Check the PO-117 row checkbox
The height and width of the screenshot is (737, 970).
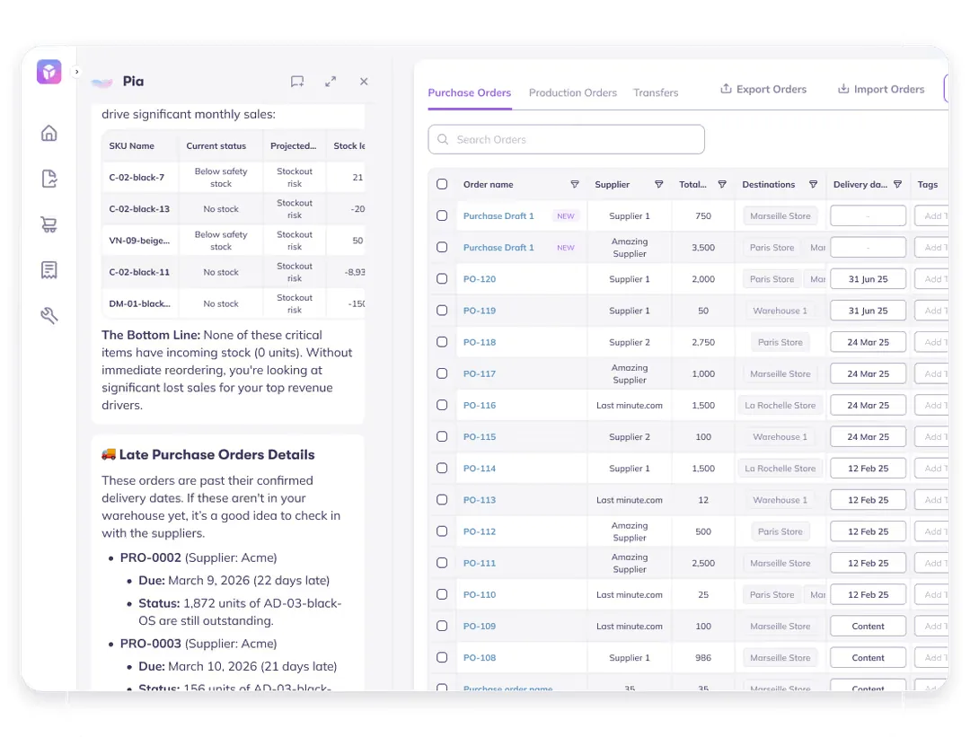pos(442,373)
